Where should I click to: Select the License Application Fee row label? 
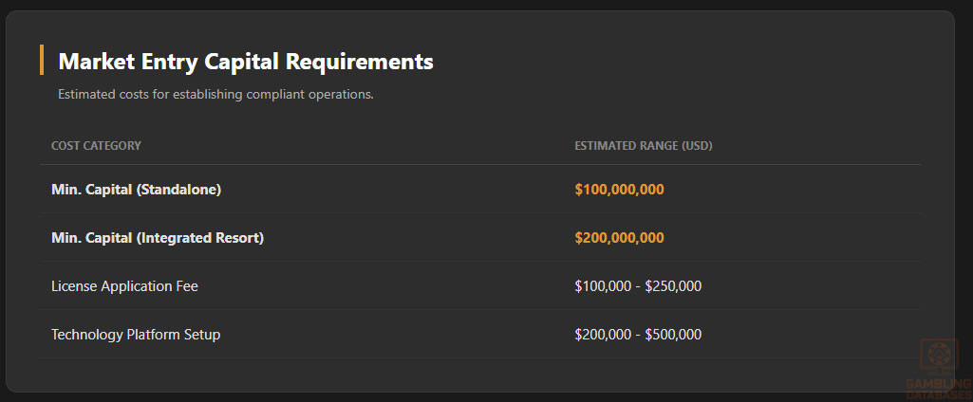pyautogui.click(x=124, y=286)
